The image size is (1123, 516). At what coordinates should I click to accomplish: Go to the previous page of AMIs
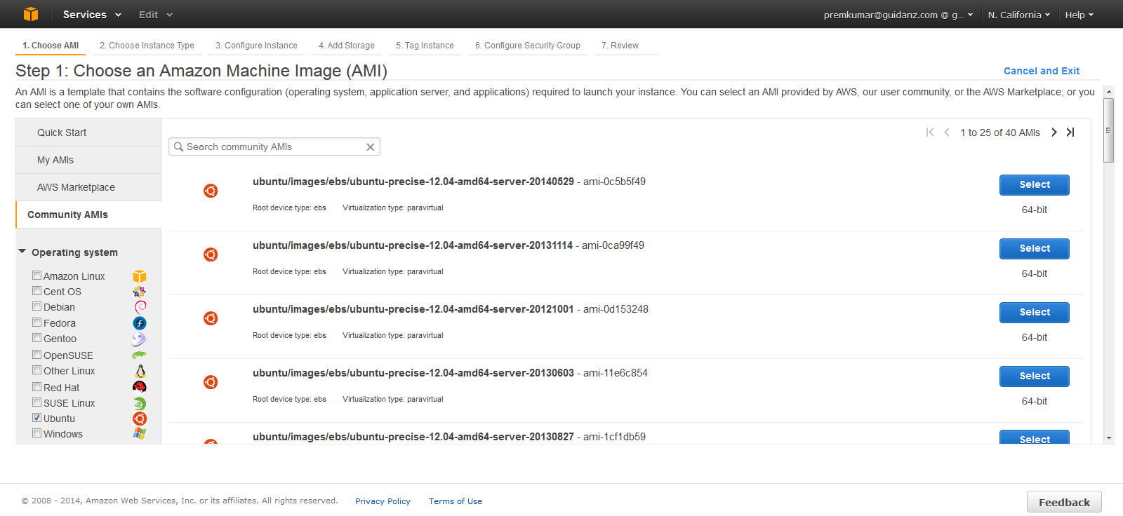point(947,133)
